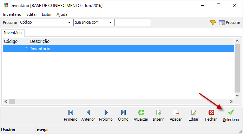Move to next record with Próximo
This screenshot has height=134, width=243.
coord(106,115)
